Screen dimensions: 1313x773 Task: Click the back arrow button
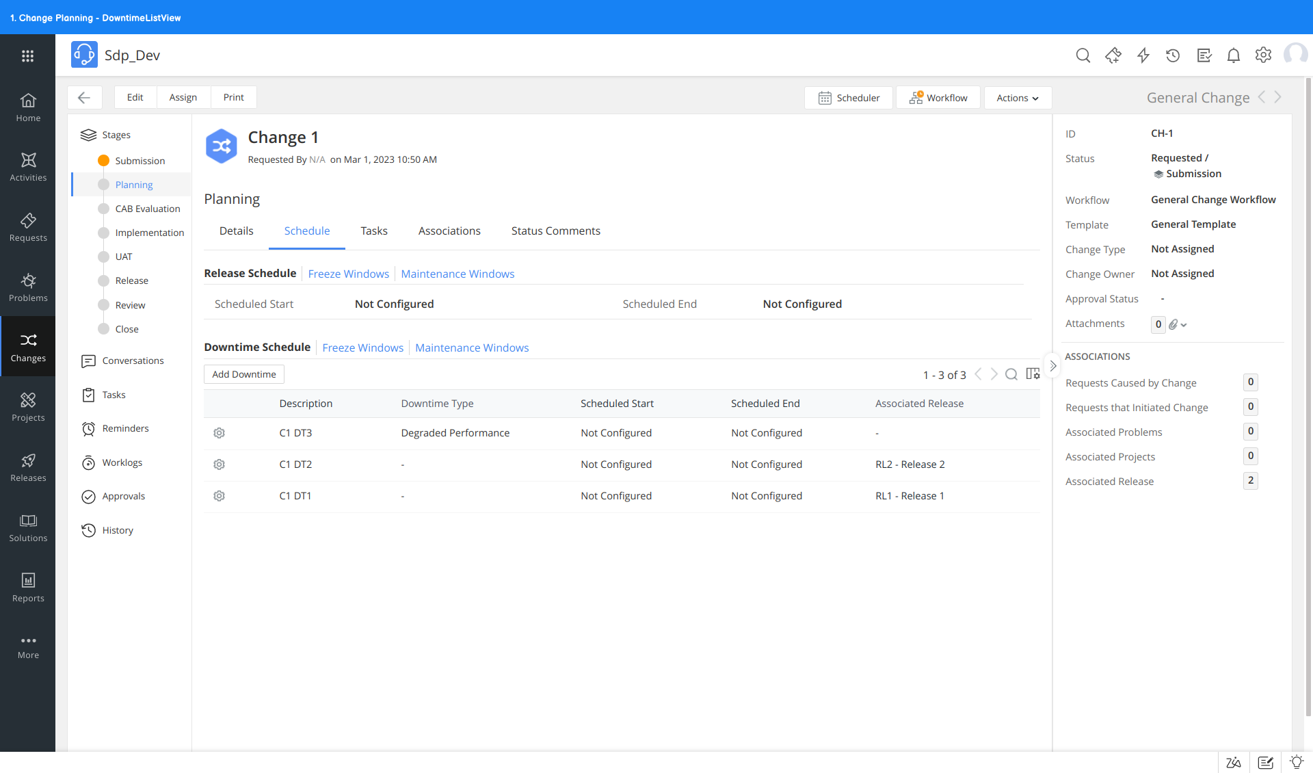point(84,97)
